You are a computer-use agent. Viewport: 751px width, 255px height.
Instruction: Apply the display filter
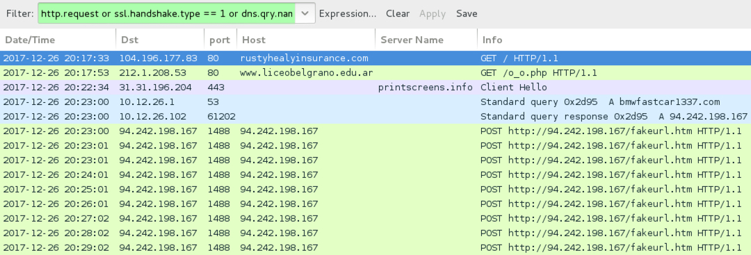click(433, 13)
